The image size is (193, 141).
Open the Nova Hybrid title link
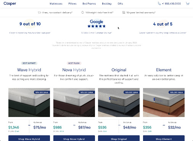pos(74,70)
